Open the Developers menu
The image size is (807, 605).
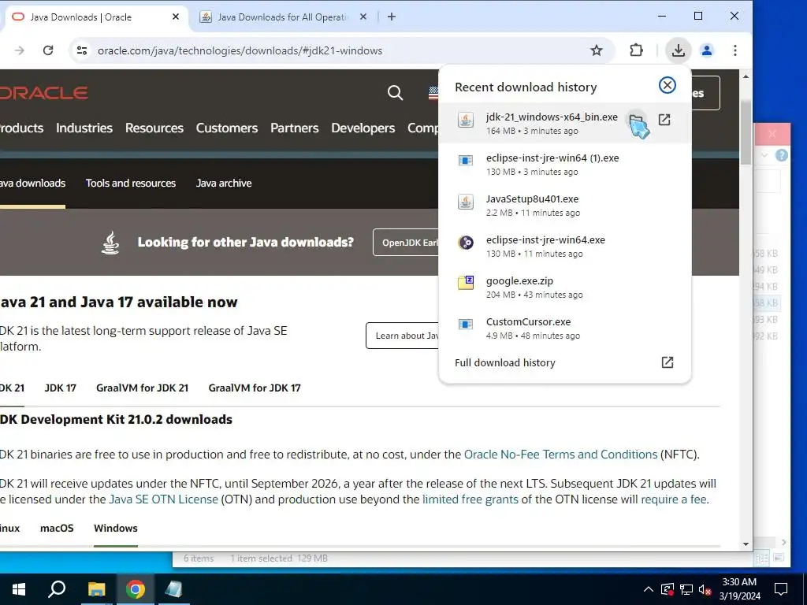point(363,128)
